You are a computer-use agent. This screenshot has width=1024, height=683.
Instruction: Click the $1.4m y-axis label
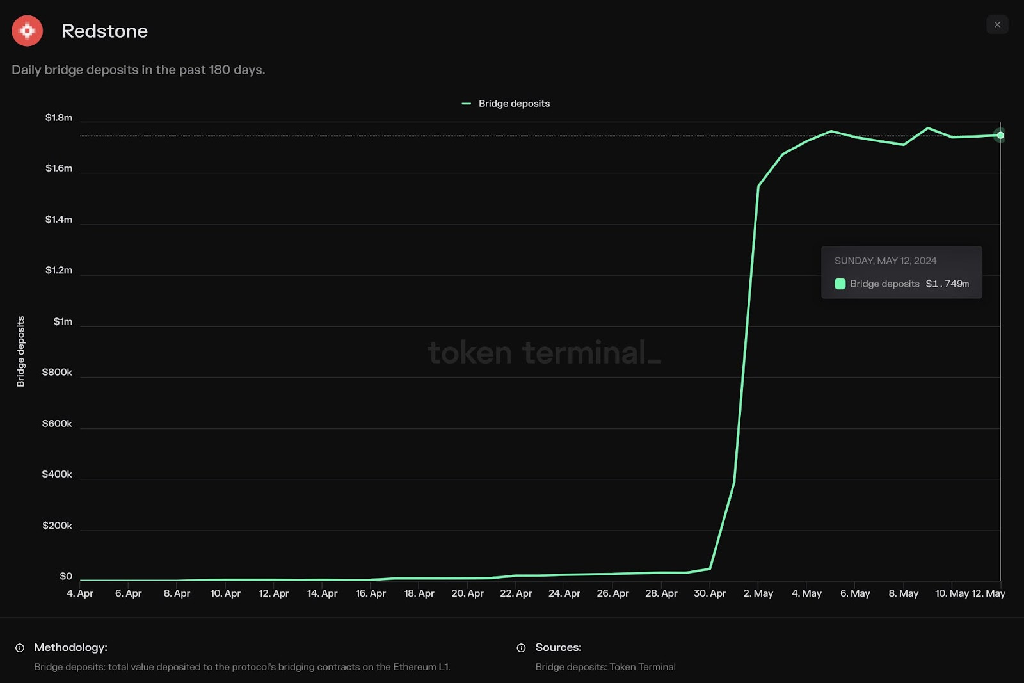pos(59,219)
